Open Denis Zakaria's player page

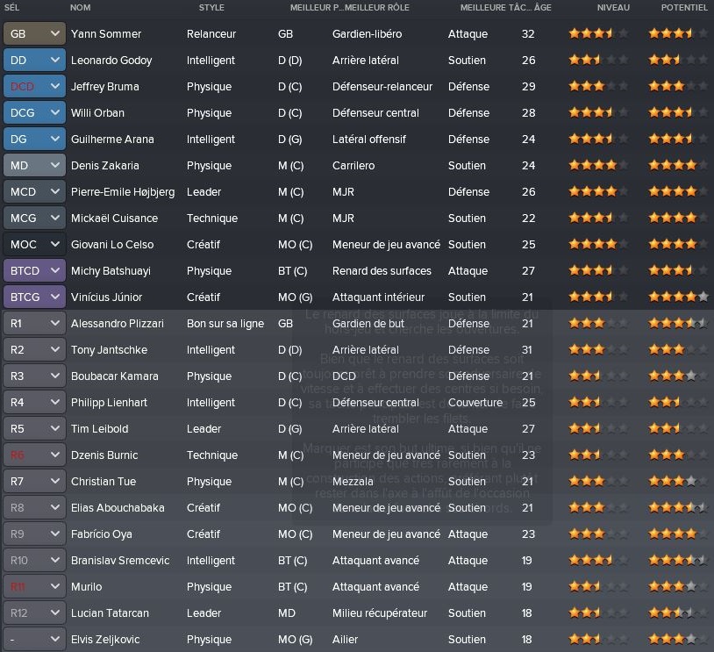click(x=105, y=165)
